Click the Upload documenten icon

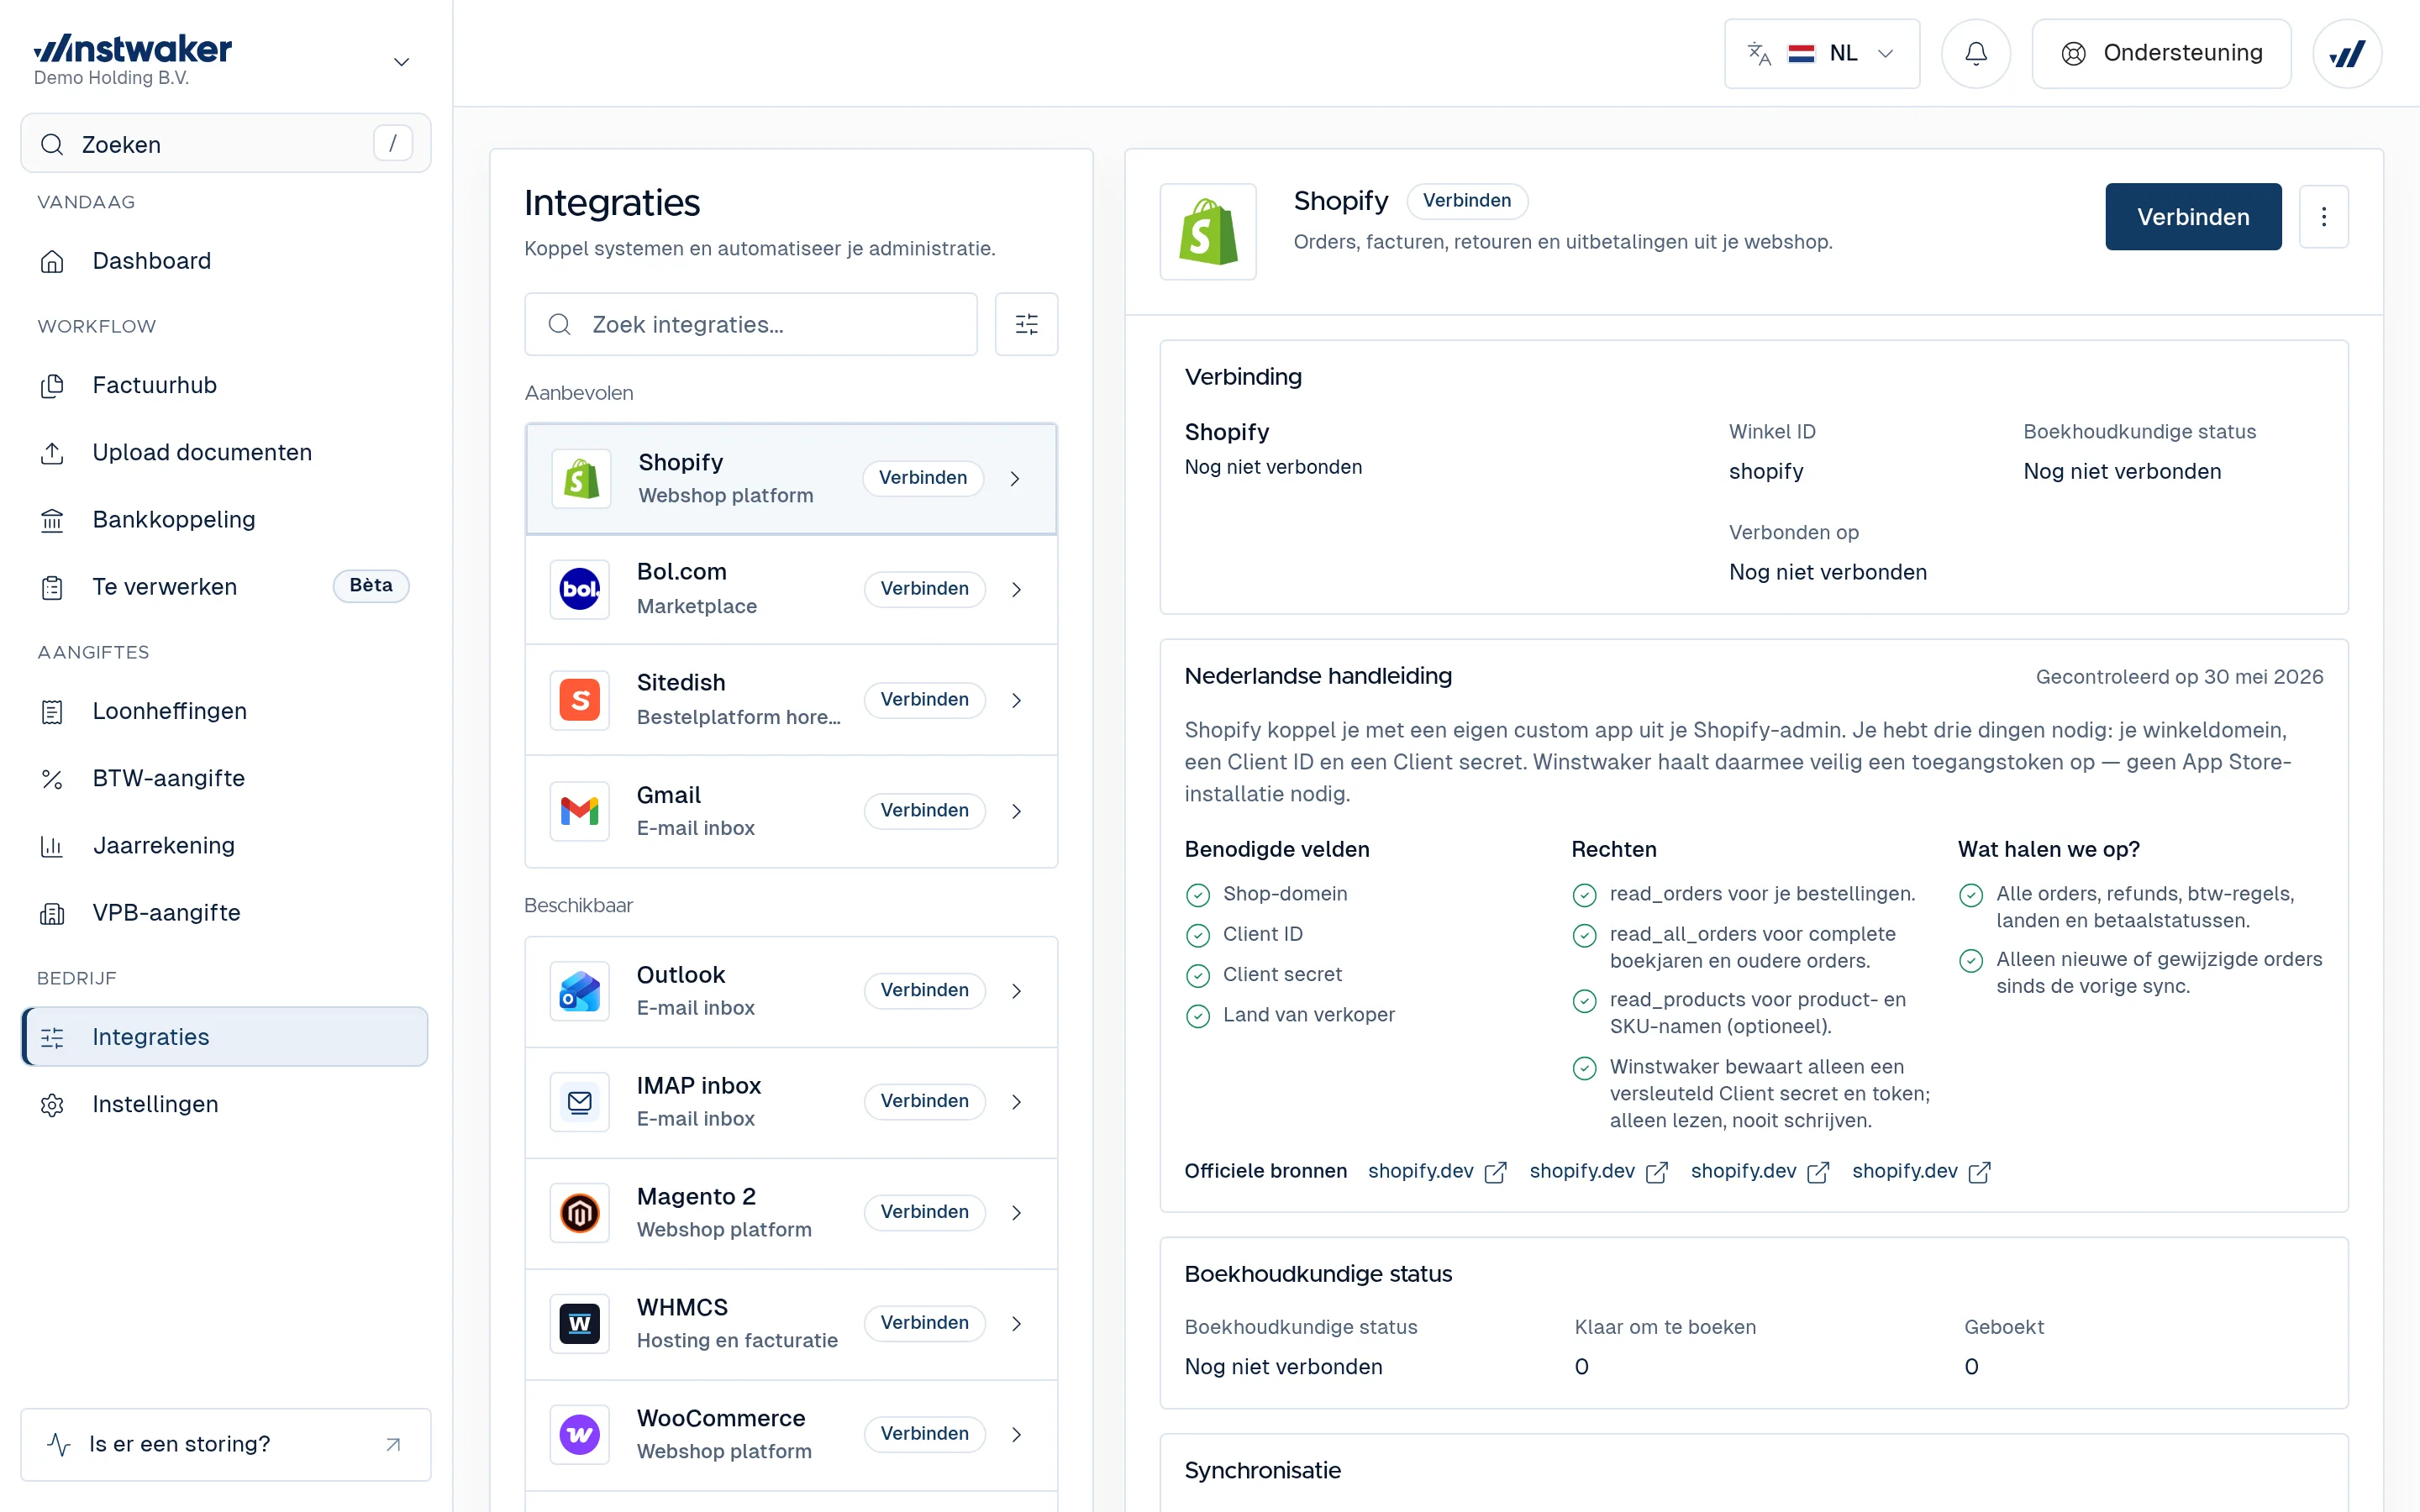click(x=52, y=453)
